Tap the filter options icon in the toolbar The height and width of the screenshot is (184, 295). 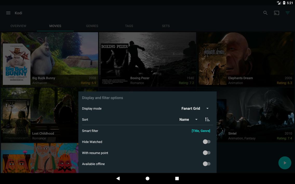point(287,13)
